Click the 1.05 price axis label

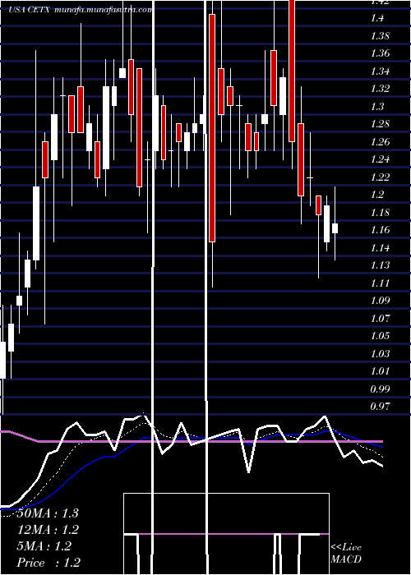(380, 335)
